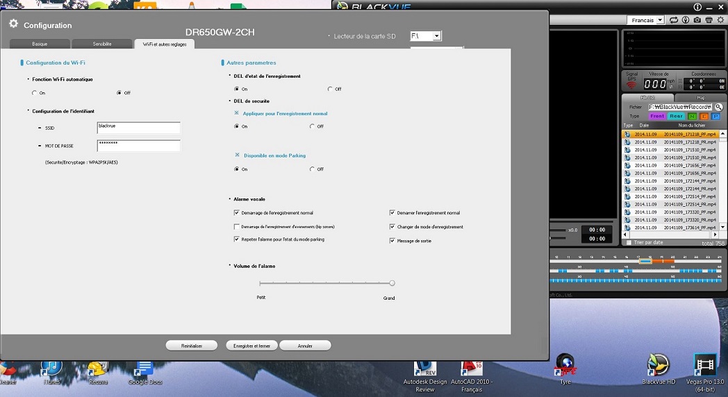Click the red GPS signal icon
The width and height of the screenshot is (728, 397).
point(631,85)
